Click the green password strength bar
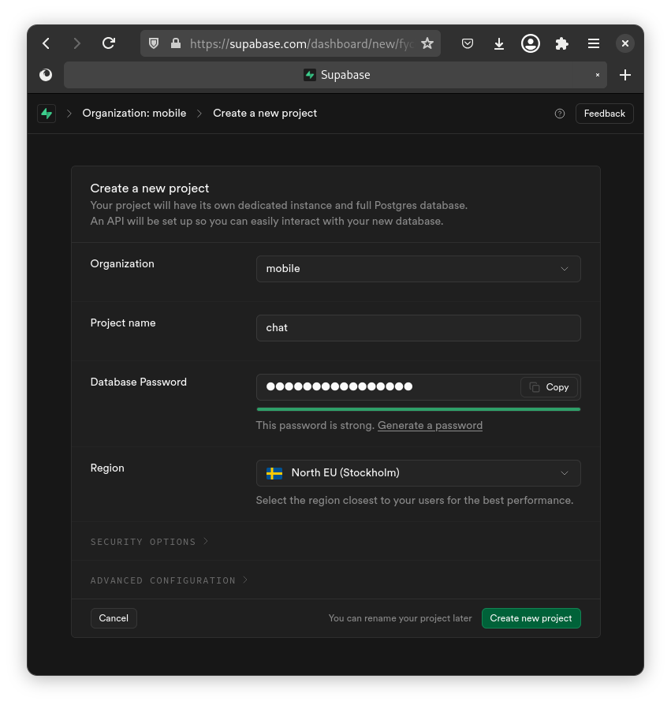671x705 pixels. click(419, 409)
